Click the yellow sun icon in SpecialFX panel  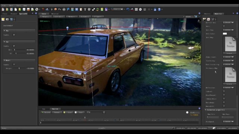(3, 19)
